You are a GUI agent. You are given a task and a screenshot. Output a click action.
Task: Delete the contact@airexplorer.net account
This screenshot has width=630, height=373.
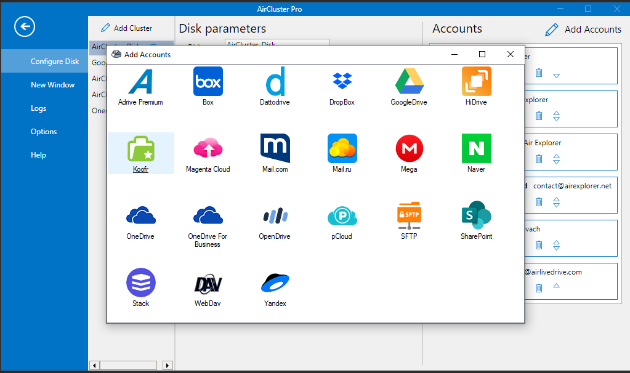(539, 202)
